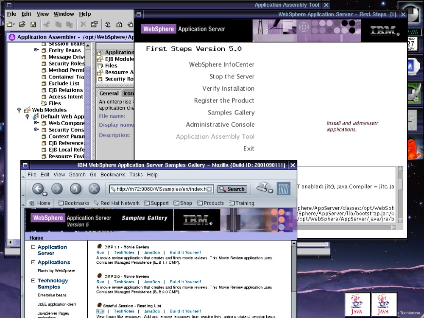Open the Bookmarks menu in Mozilla menu bar
Viewport: 424px width, 318px height.
(113, 175)
